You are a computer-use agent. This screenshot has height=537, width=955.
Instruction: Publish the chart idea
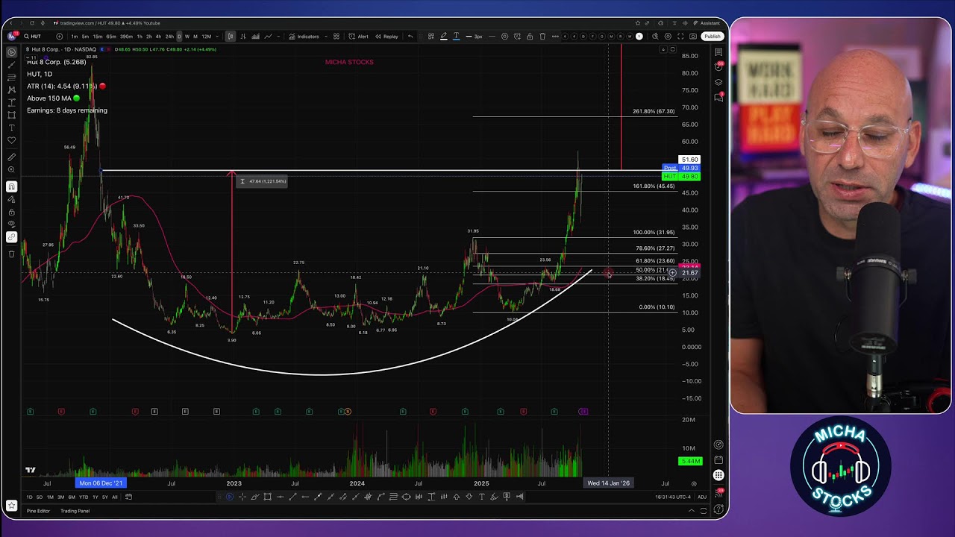[x=713, y=37]
